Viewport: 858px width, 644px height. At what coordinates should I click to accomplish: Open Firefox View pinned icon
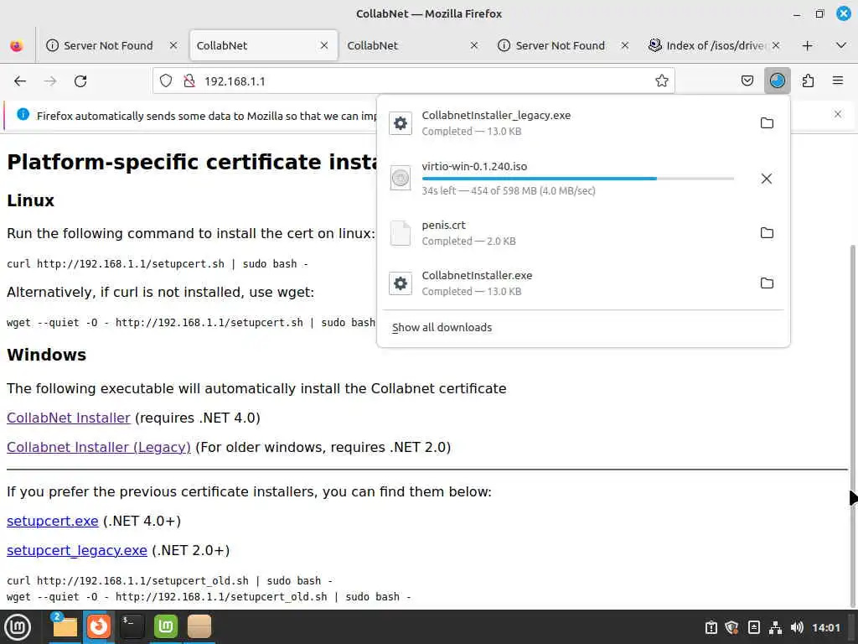pos(17,45)
